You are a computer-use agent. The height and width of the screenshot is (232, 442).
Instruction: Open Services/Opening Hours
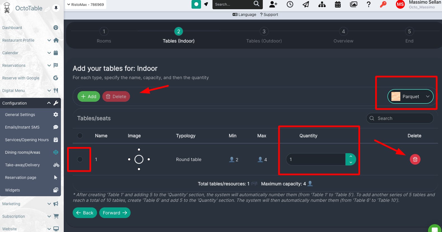click(x=30, y=140)
